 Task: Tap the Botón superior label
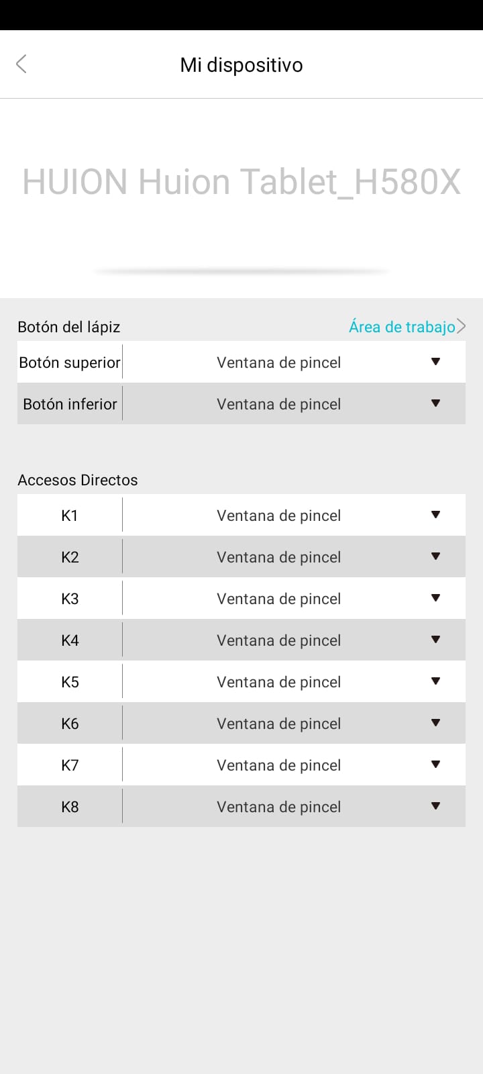pos(70,362)
